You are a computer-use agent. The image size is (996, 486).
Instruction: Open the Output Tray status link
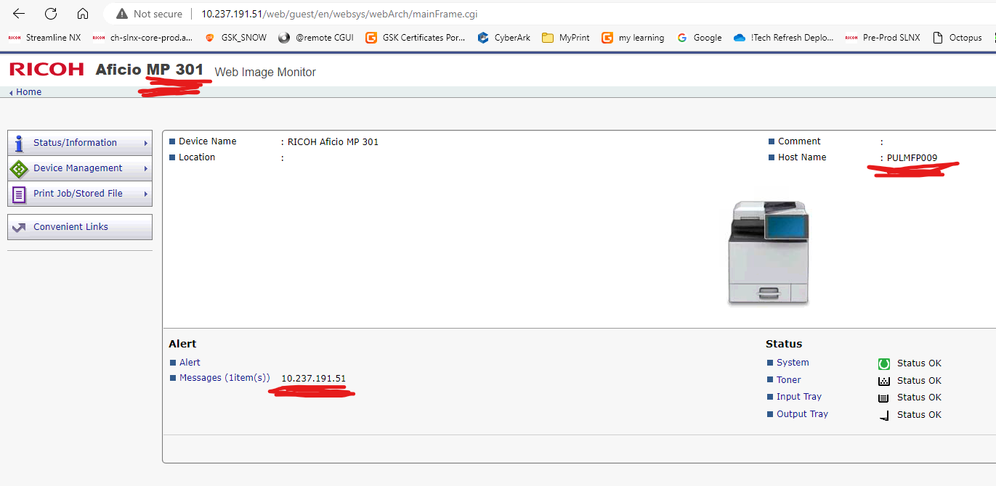click(x=803, y=414)
